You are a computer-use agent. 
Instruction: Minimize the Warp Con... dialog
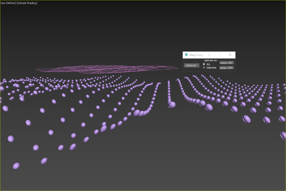209,55
